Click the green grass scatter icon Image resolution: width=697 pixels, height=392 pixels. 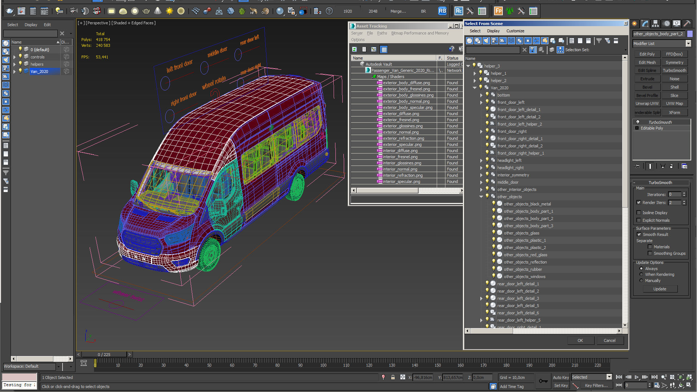242,11
